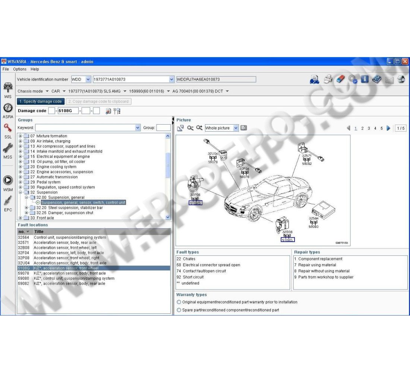This screenshot has width=410, height=373.
Task: Click the Title column header
Action: click(x=101, y=232)
